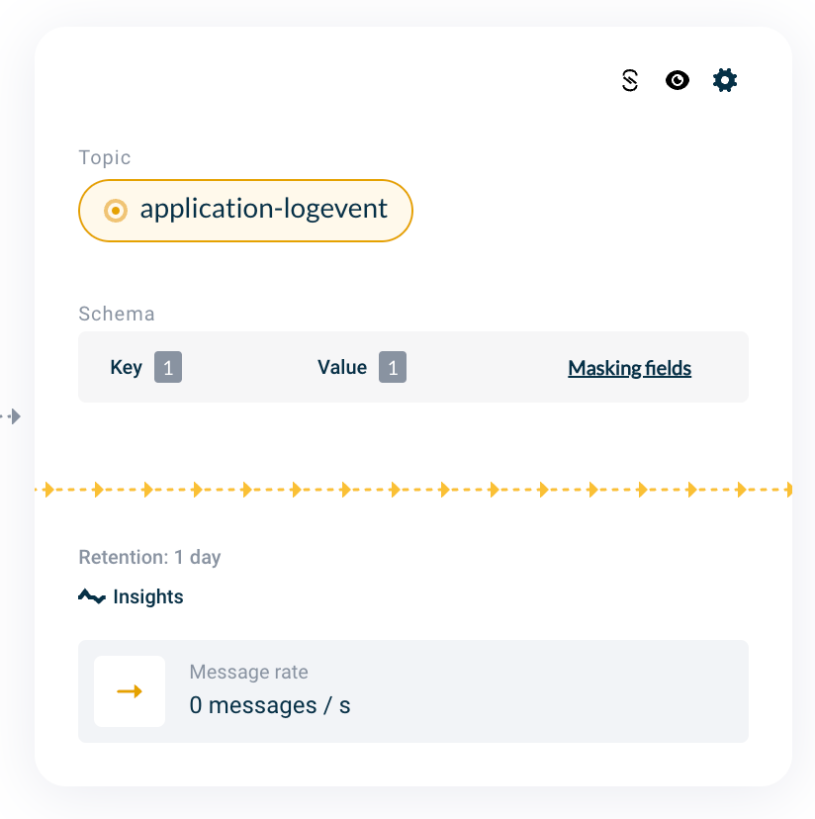The height and width of the screenshot is (819, 815).
Task: Toggle the eye visibility icon in toolbar
Action: (678, 80)
